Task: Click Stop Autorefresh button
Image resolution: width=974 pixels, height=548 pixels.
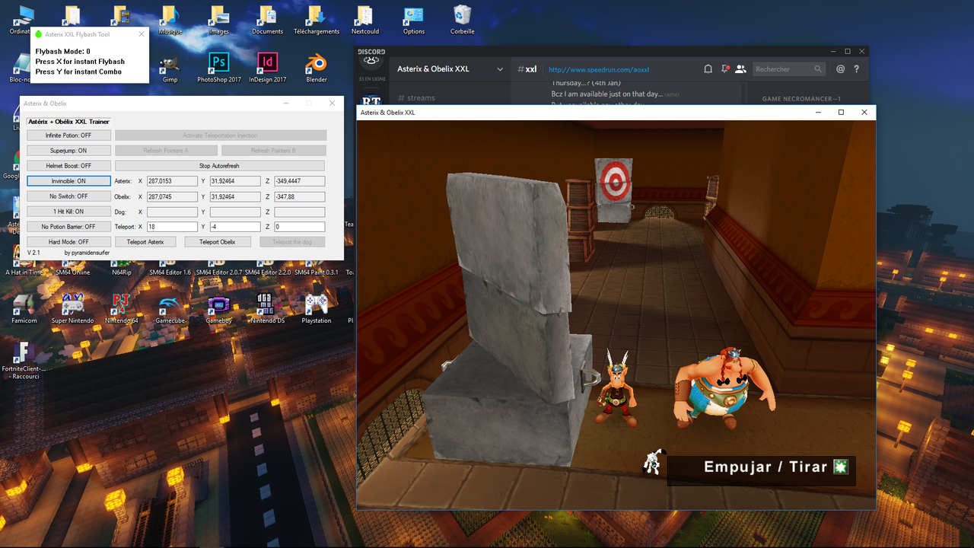Action: tap(219, 166)
